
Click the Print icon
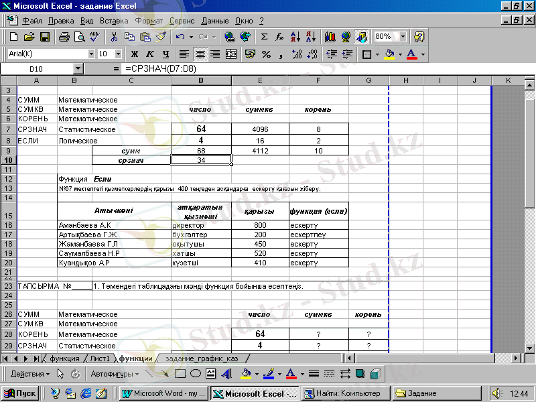point(64,37)
